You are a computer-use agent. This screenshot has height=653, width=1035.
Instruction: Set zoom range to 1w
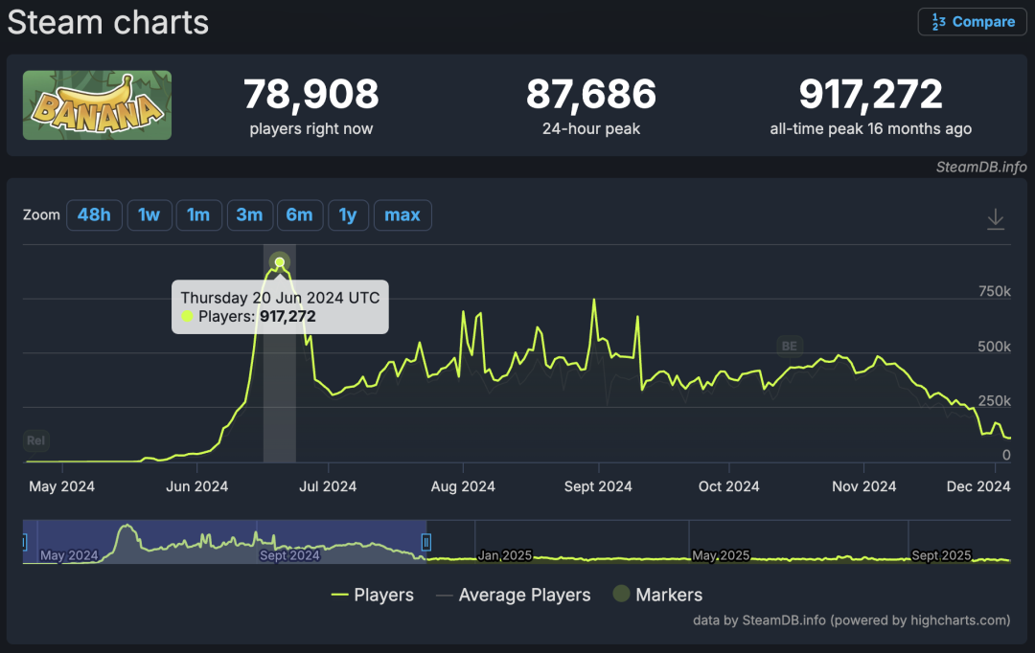(149, 215)
